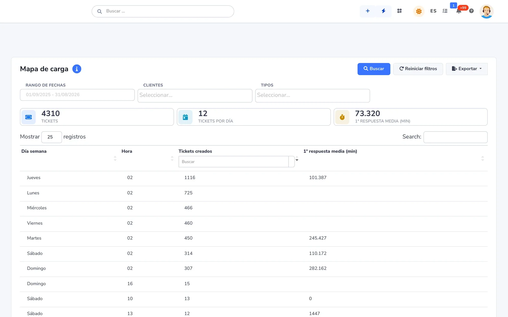Click the 110.172 response value
Screen dimensions: 508x317
pos(318,253)
